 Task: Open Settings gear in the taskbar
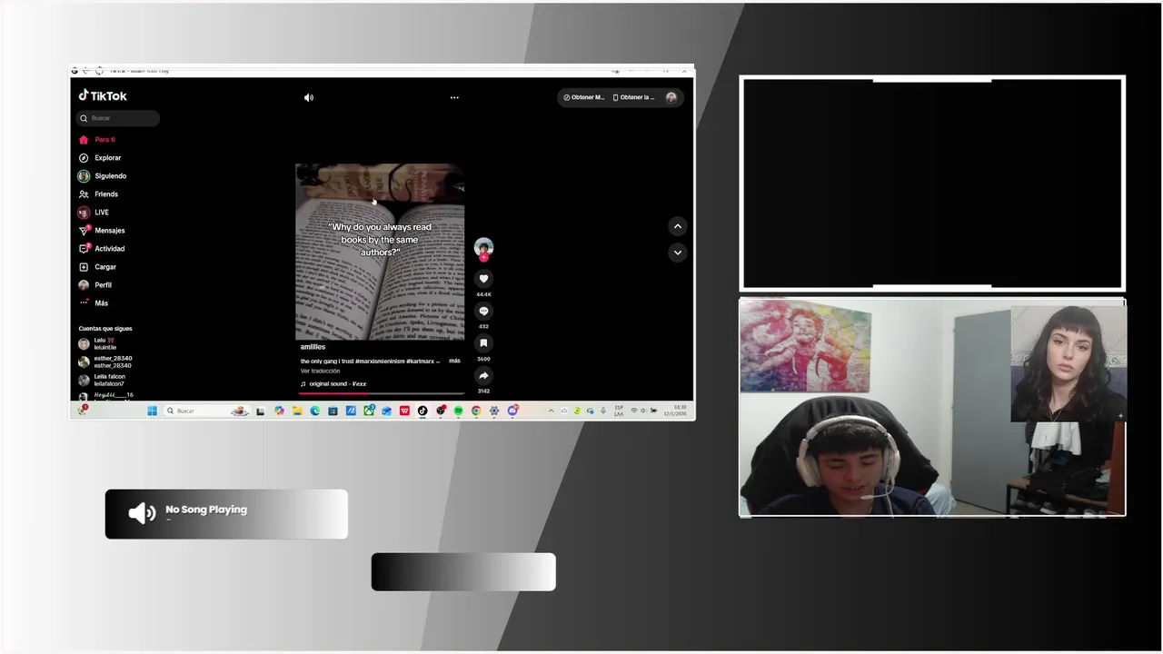(493, 411)
